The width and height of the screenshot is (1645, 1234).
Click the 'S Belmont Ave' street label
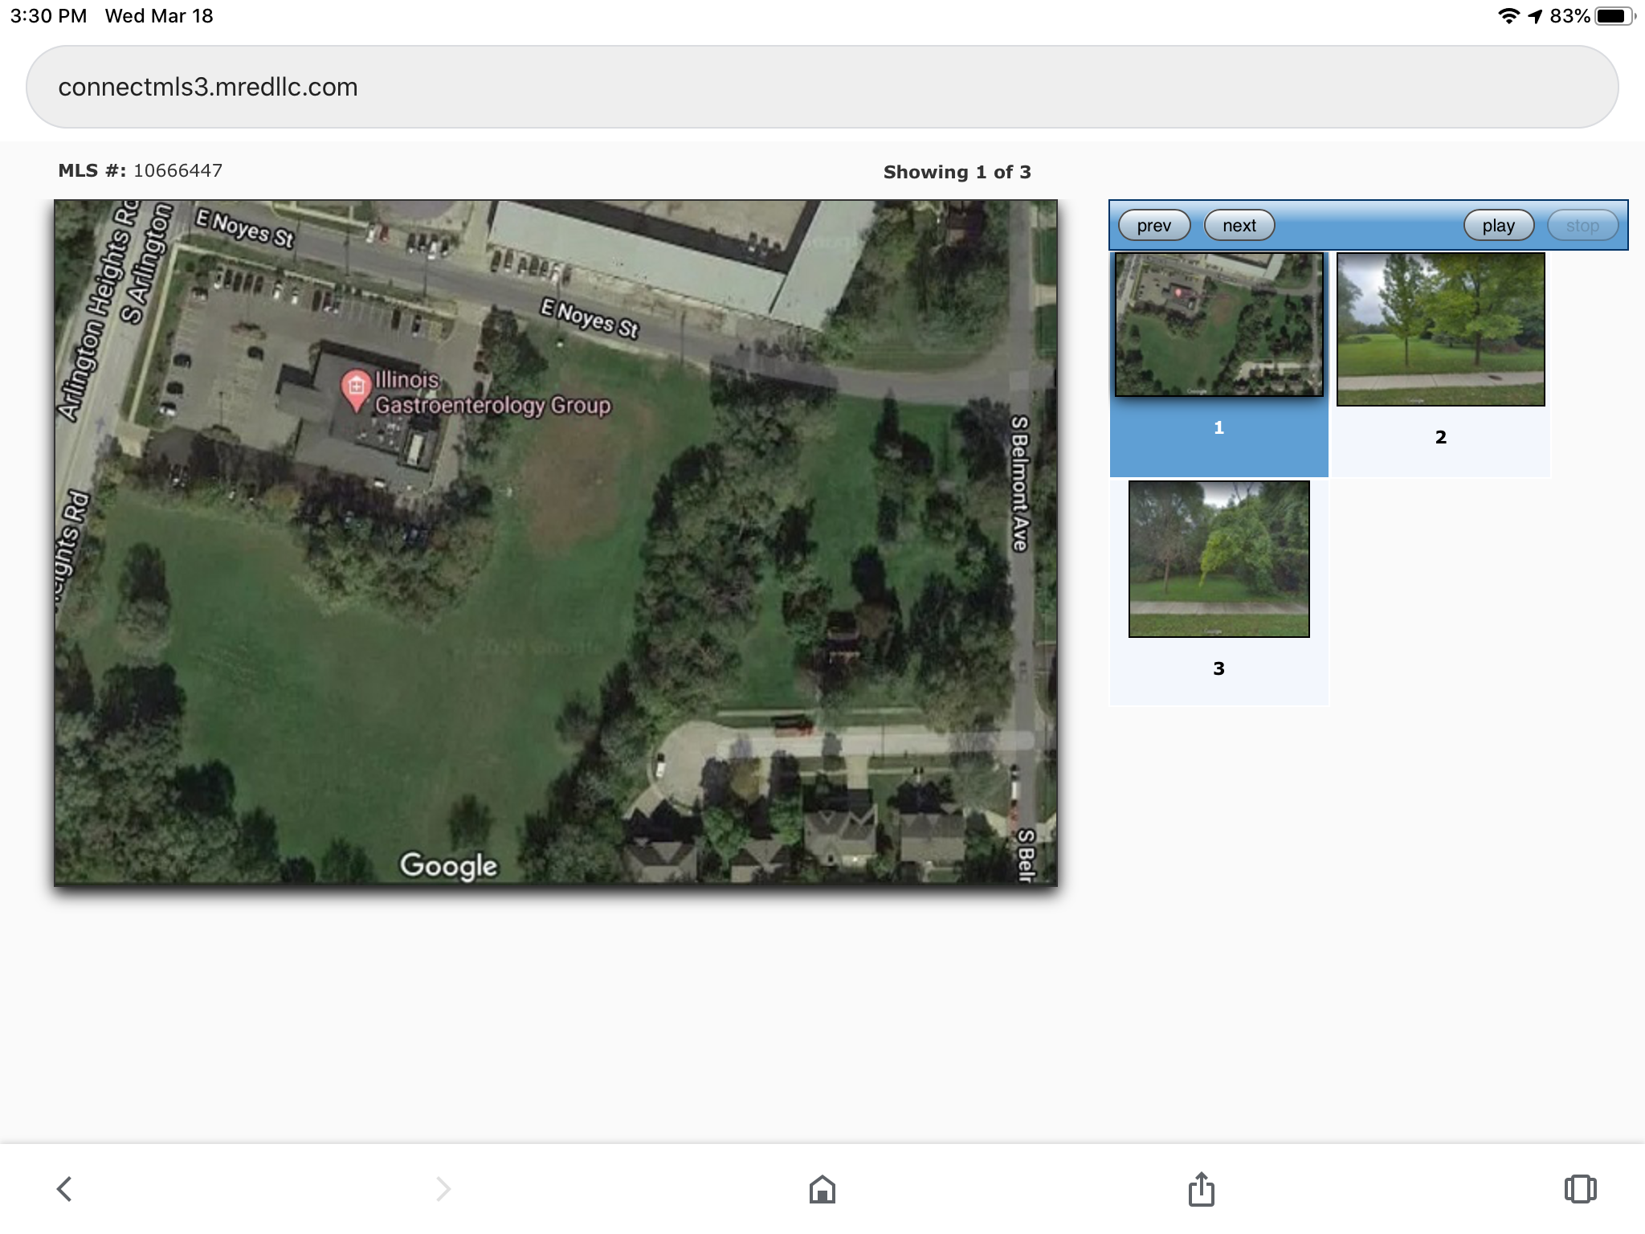(x=1019, y=483)
